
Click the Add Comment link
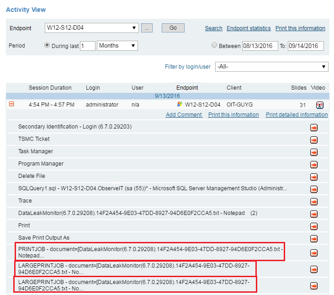[x=184, y=115]
